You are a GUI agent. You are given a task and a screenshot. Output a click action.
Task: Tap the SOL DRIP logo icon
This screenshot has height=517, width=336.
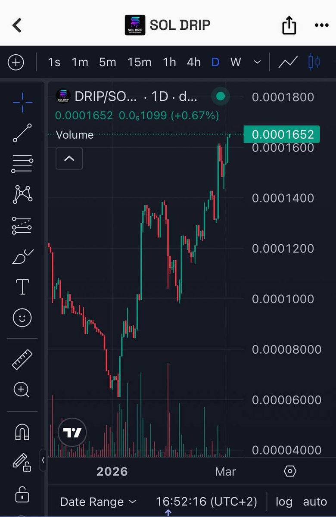(x=135, y=25)
